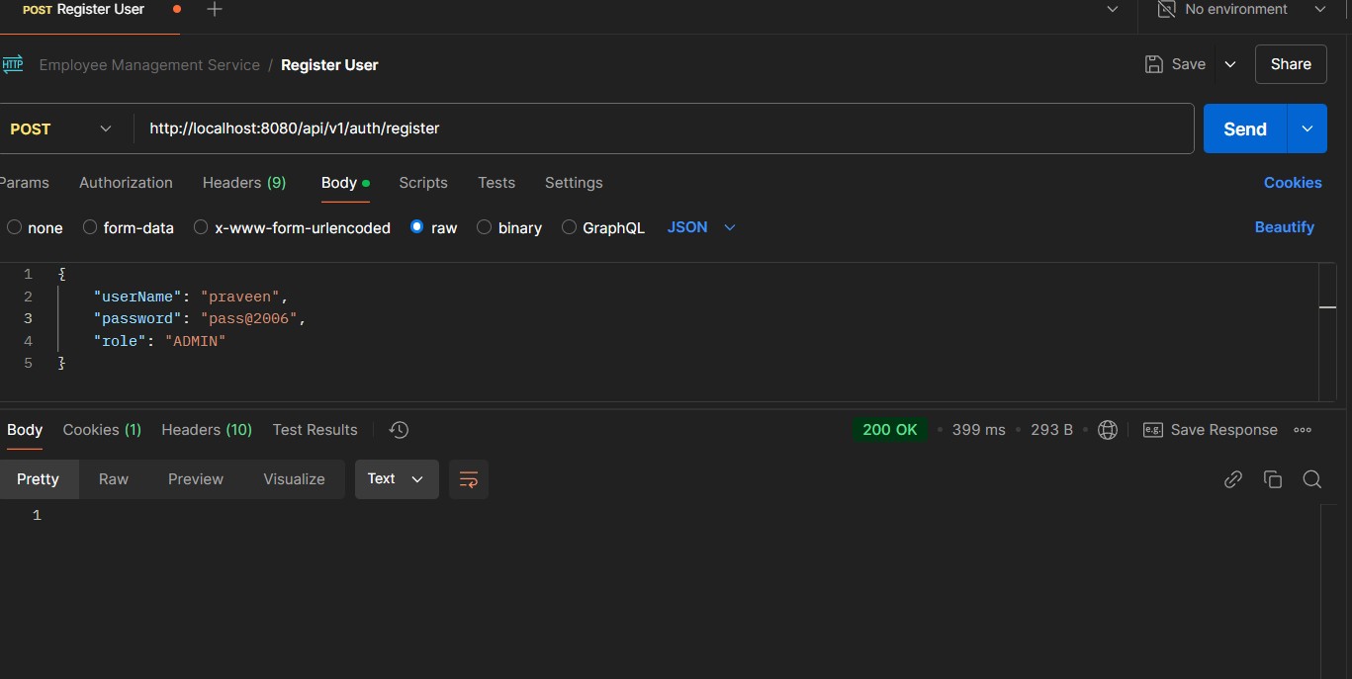
Task: Open the request Settings tab
Action: point(574,183)
